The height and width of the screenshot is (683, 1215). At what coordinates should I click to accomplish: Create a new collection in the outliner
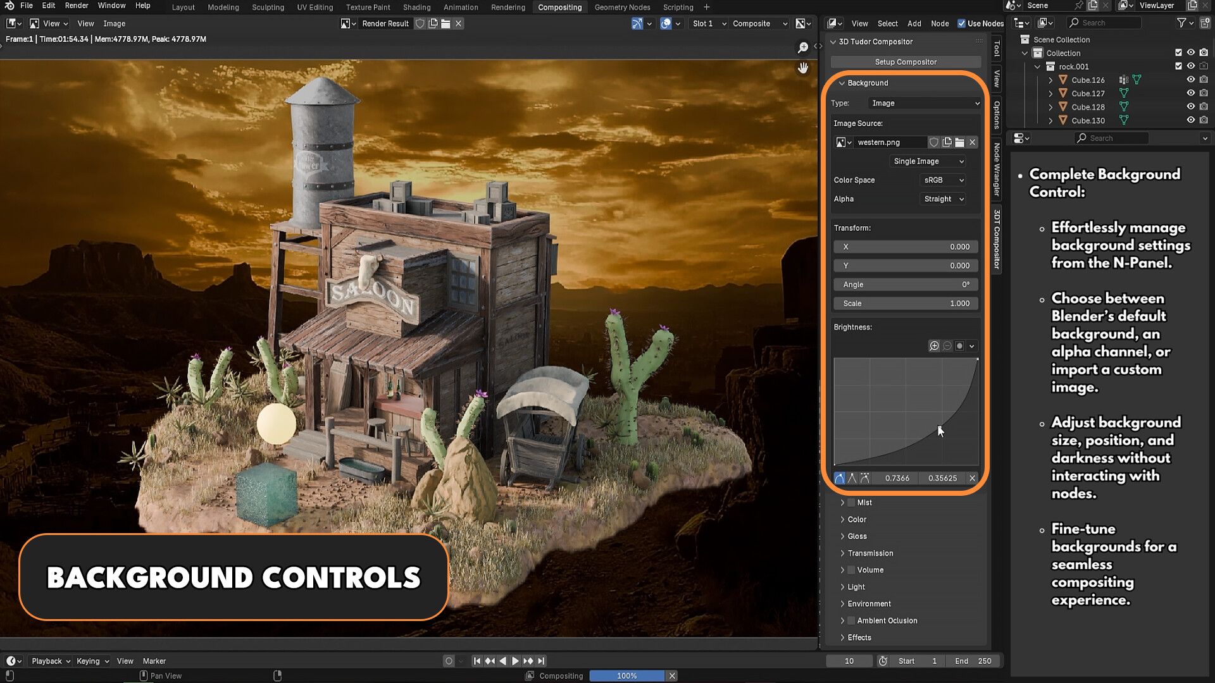pos(1205,22)
